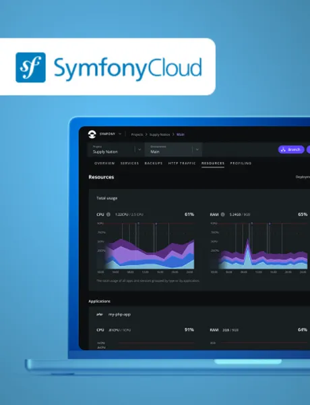Click the 61% total CPU usage value
The width and height of the screenshot is (310, 405).
click(189, 215)
